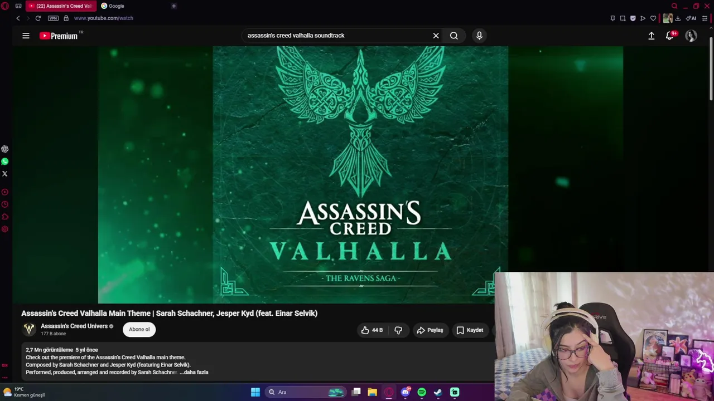Click the www.youtube.com/watch address bar

coord(103,18)
